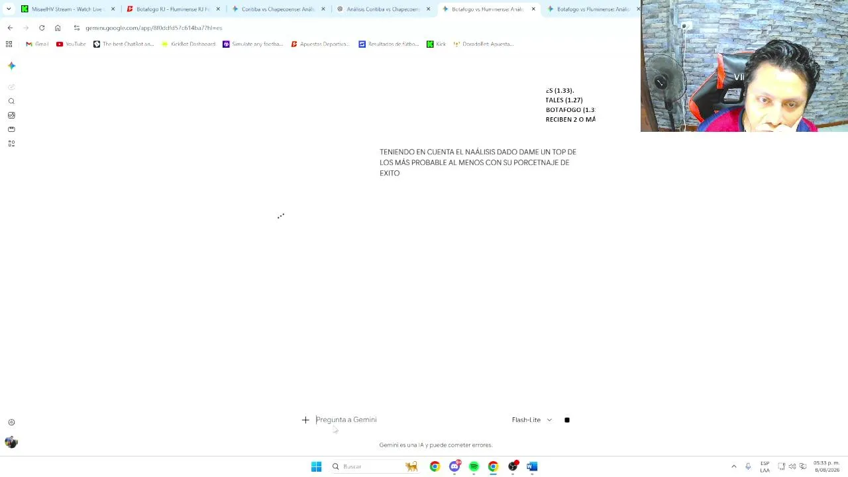The image size is (848, 477).
Task: Open the Windows Start menu
Action: click(316, 466)
